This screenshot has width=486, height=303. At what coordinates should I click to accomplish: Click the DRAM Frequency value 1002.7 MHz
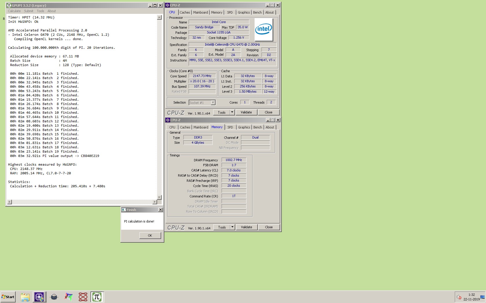point(234,160)
